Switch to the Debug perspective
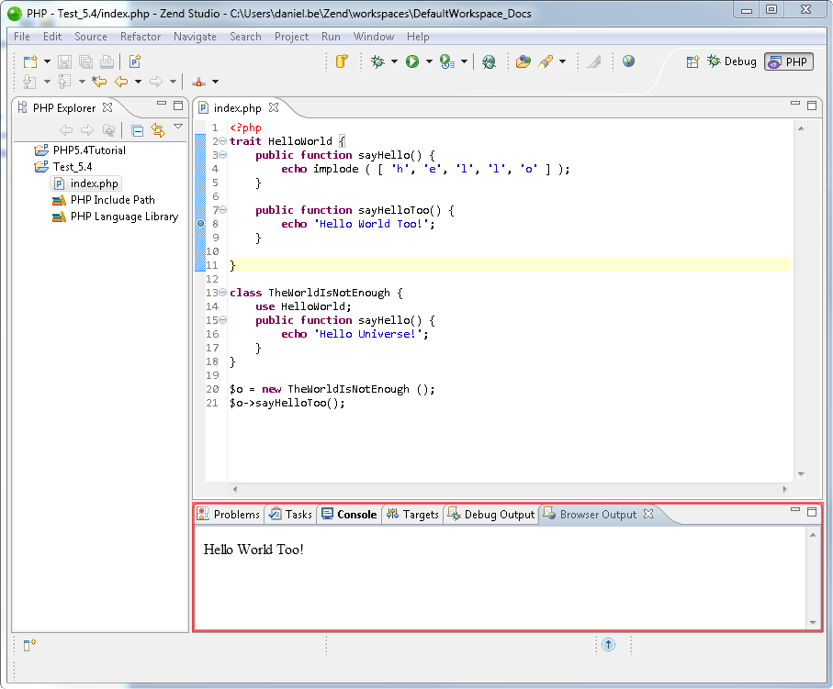 pos(732,61)
